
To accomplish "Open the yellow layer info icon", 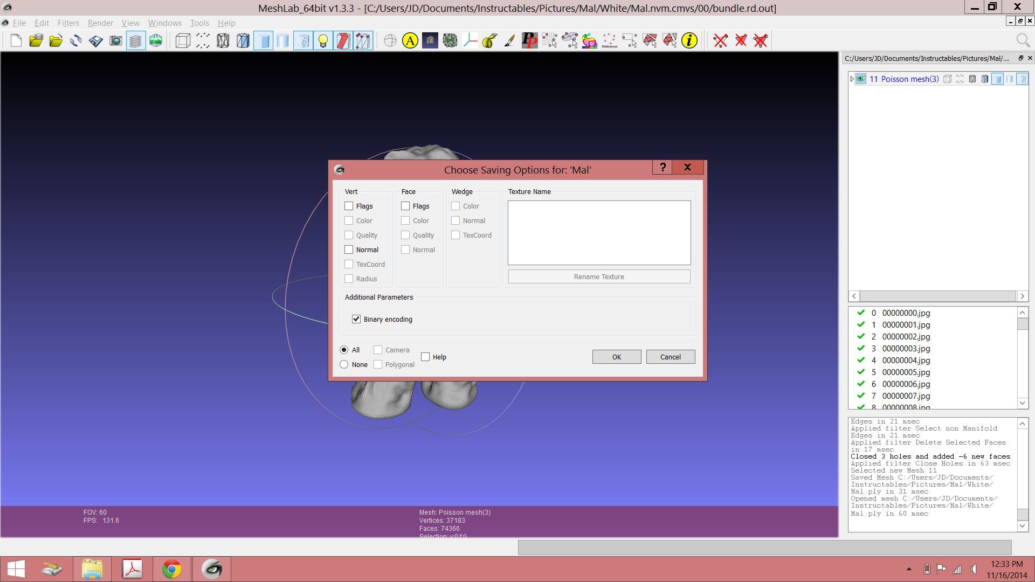I will click(x=689, y=41).
